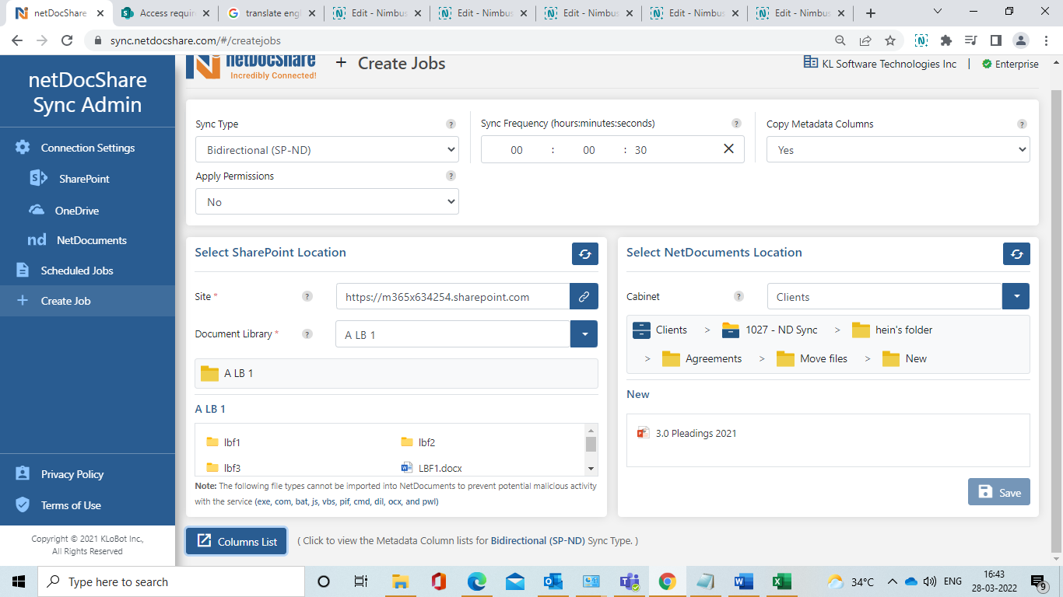
Task: Go to Move files folder breadcrumb
Action: click(x=812, y=358)
